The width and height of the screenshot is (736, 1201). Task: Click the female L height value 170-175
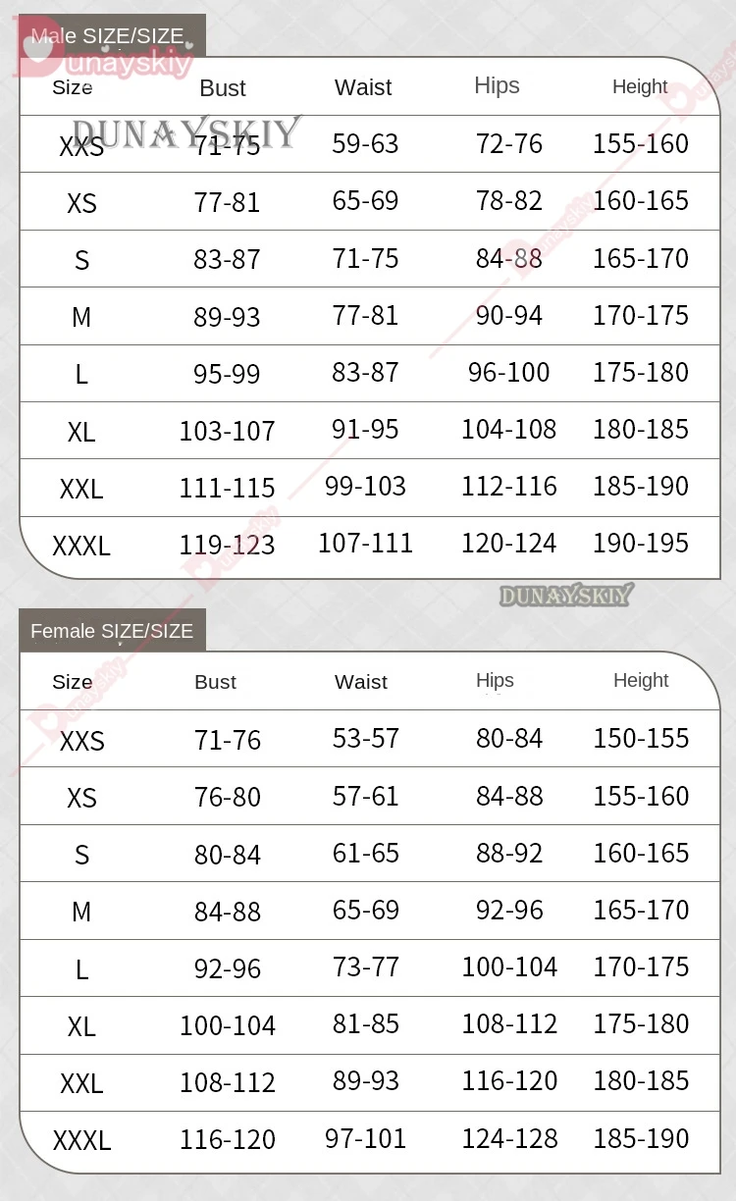641,966
